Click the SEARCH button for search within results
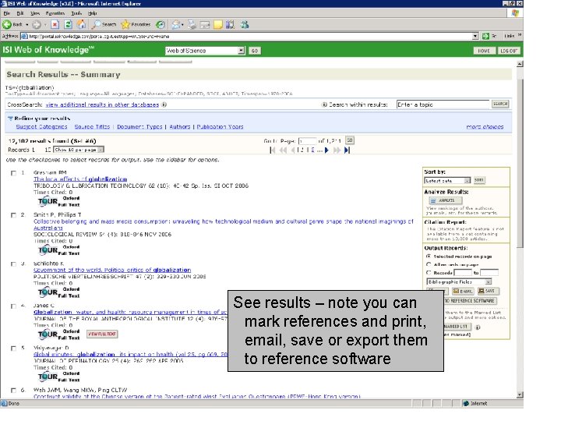 [x=500, y=104]
